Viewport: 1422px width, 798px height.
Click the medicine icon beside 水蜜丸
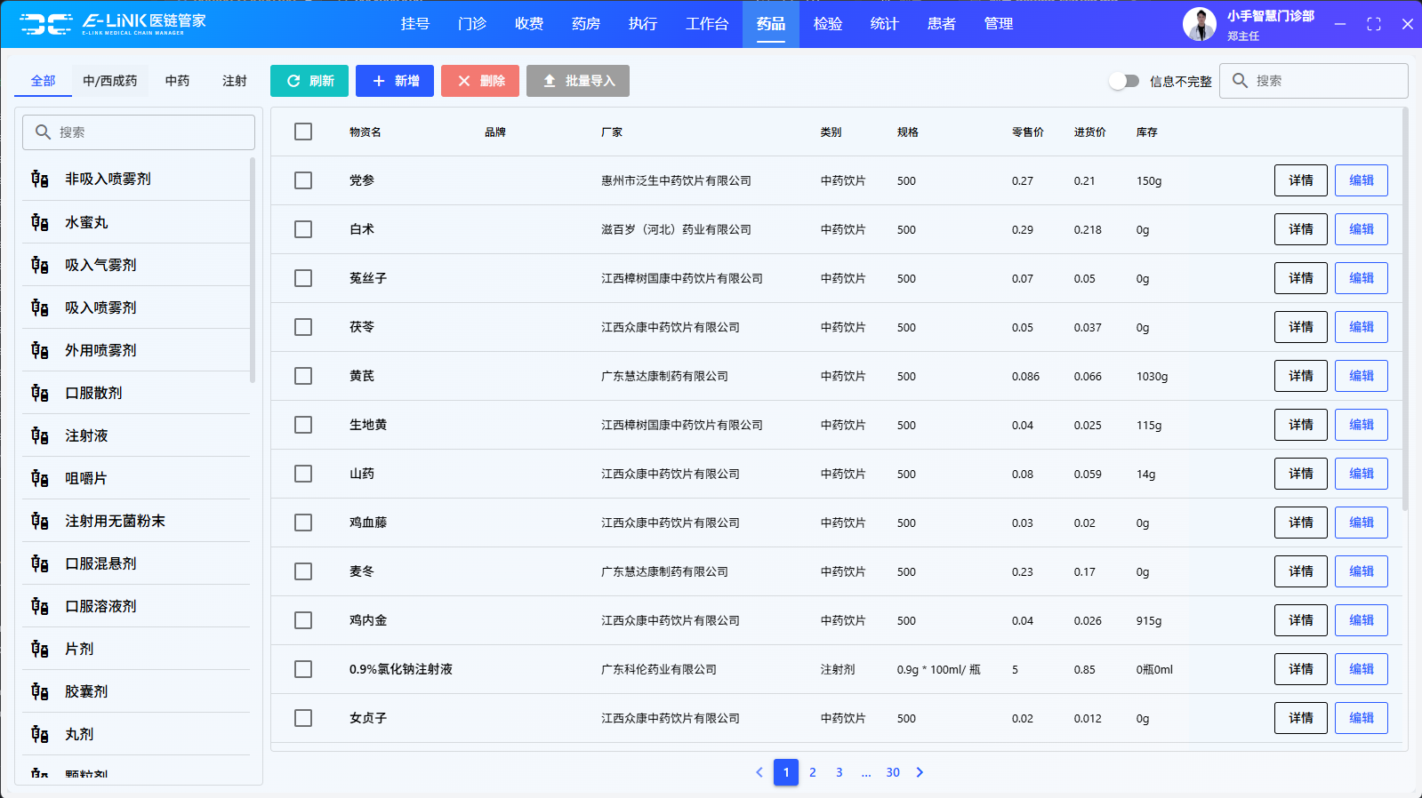tap(40, 222)
